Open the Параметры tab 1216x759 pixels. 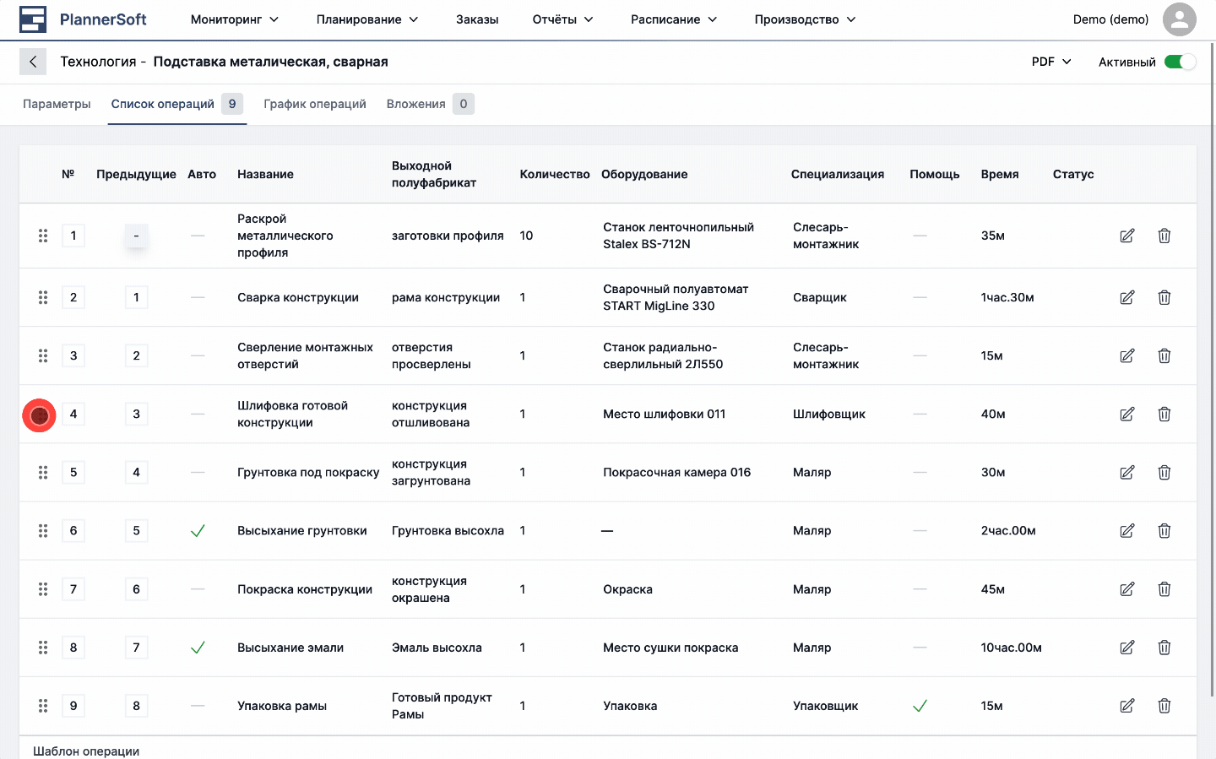(56, 103)
